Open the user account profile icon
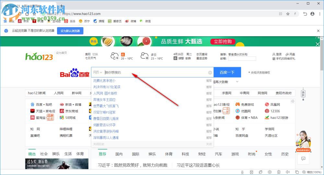Screen dimensions: 324x175 pos(312,14)
